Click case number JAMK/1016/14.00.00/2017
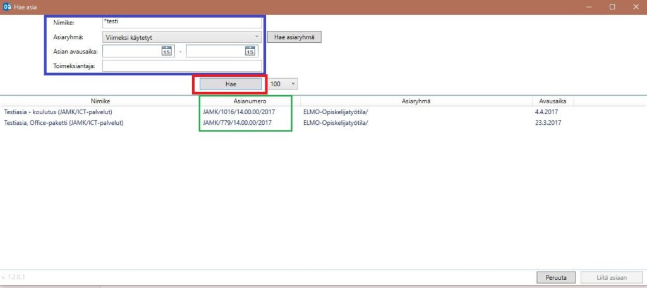Screen dimensions: 647x288 (239, 112)
